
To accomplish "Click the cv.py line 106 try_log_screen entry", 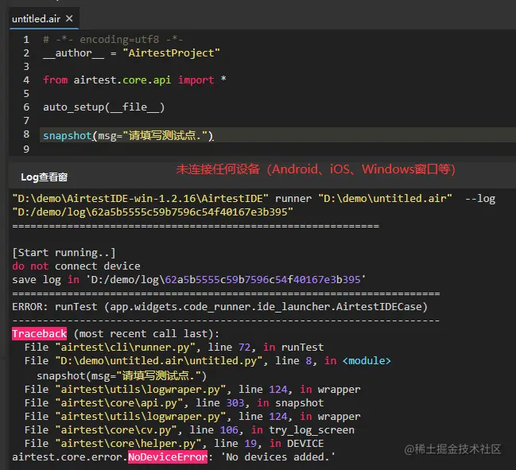I will tap(189, 430).
